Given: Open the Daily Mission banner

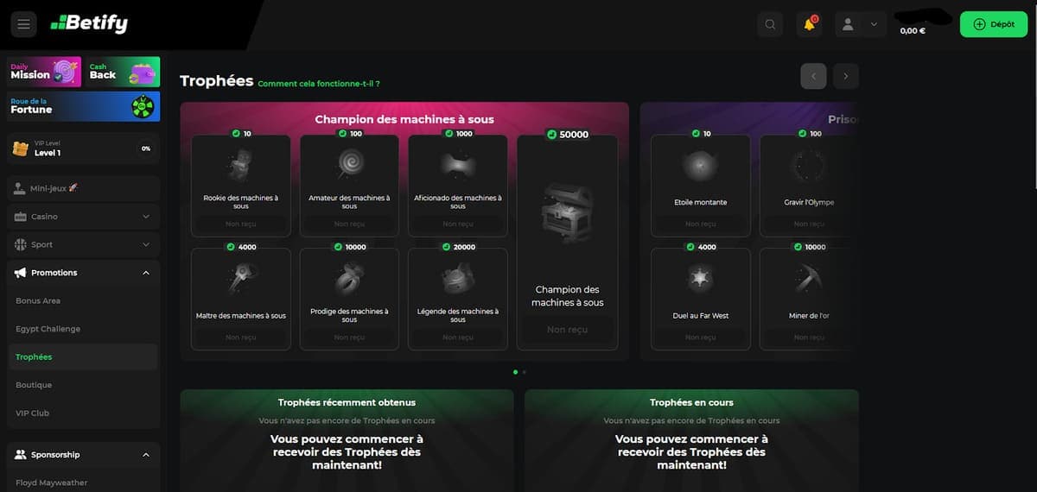Looking at the screenshot, I should pyautogui.click(x=44, y=72).
